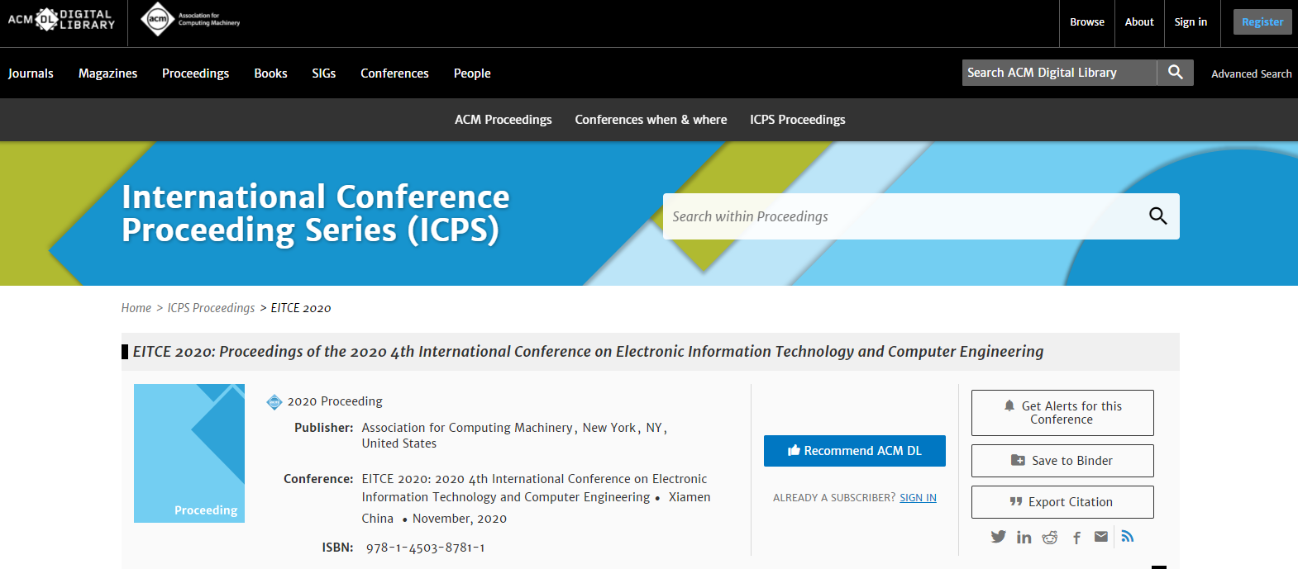
Task: Go to Home in the breadcrumb
Action: pos(136,308)
